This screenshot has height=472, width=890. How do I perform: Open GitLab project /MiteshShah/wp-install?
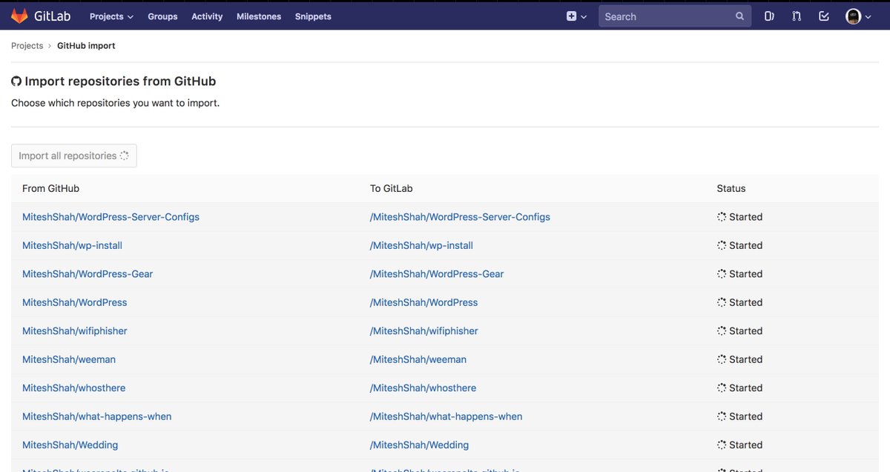coord(421,245)
